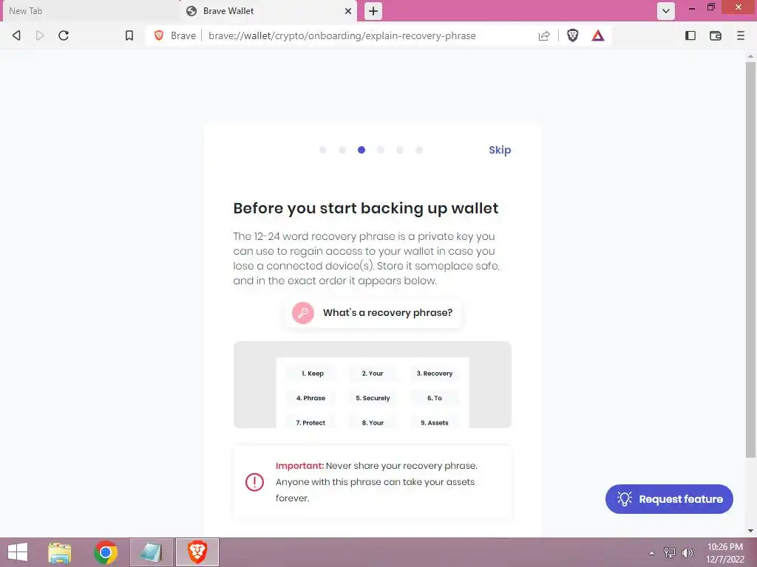
Task: Click the fourth onboarding step dot
Action: click(x=381, y=150)
